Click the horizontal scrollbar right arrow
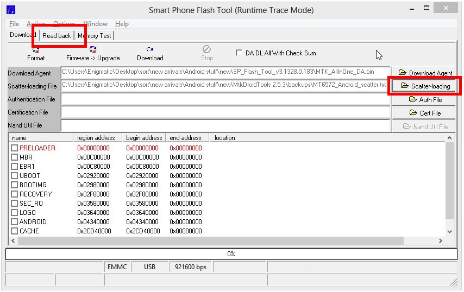 point(441,240)
